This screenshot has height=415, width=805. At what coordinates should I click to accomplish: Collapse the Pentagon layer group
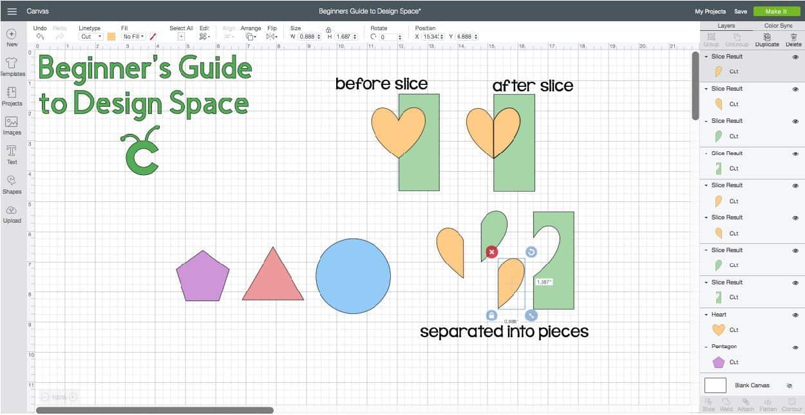click(706, 347)
